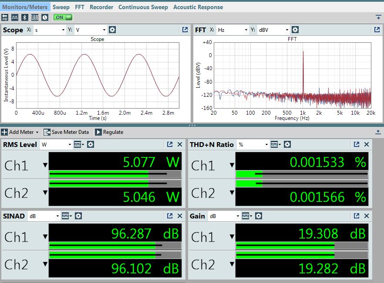Open Scope Y axis unit dropdown
384x283 pixels.
pos(91,30)
